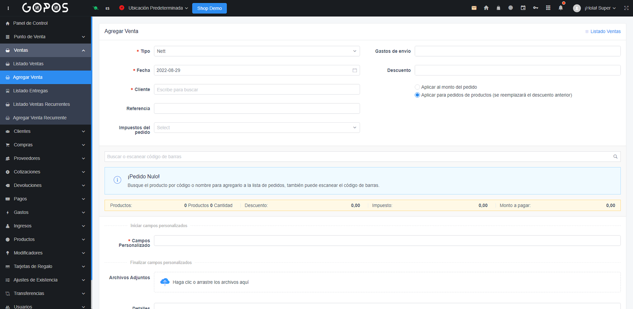Image resolution: width=633 pixels, height=309 pixels.
Task: Open the Tipo dropdown showing Nett
Action: [x=256, y=51]
